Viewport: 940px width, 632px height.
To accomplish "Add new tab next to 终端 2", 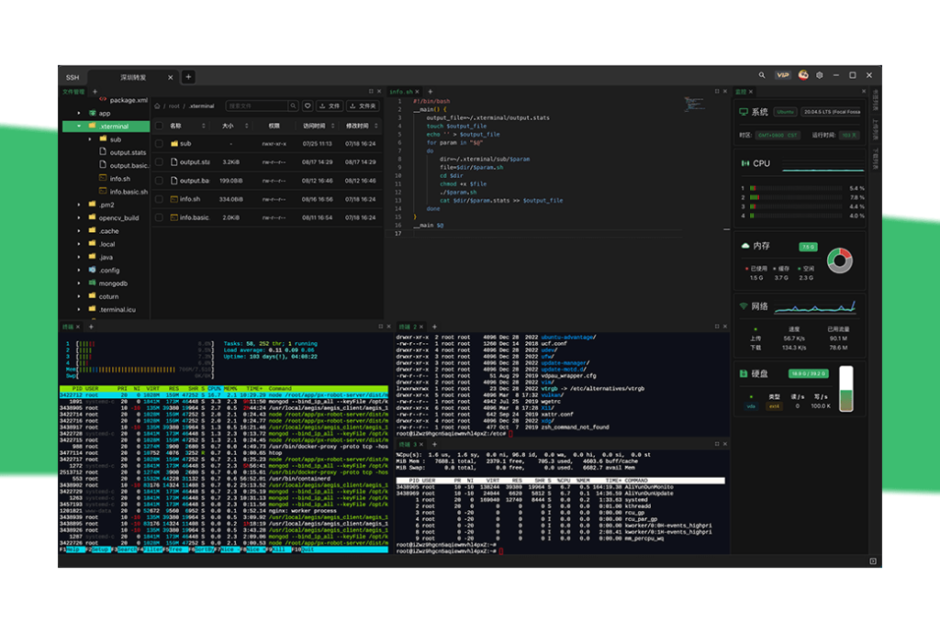I will 434,327.
